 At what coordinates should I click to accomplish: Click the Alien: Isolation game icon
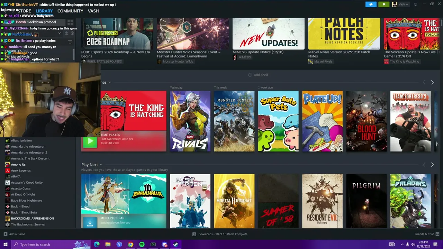tap(8, 141)
